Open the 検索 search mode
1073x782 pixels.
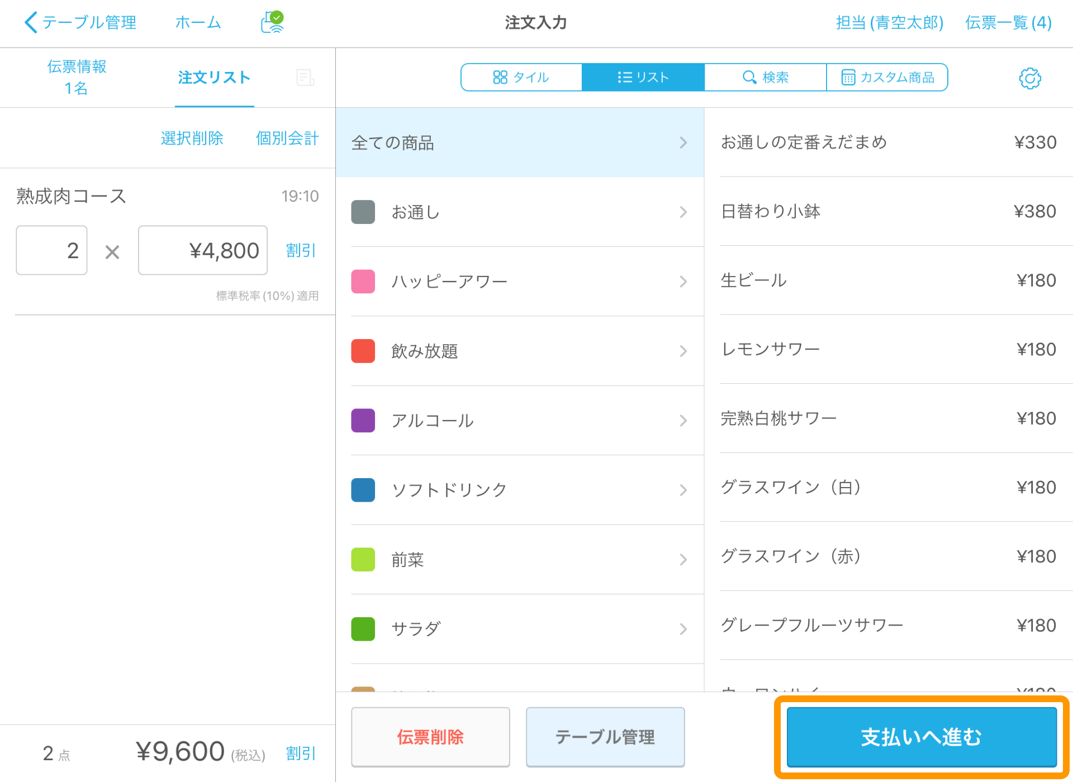pos(765,77)
